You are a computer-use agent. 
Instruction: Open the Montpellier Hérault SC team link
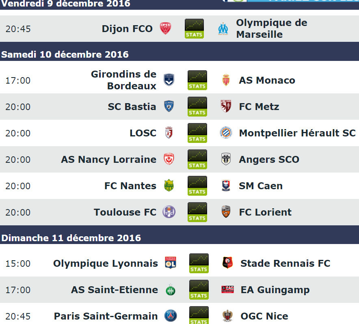point(297,133)
